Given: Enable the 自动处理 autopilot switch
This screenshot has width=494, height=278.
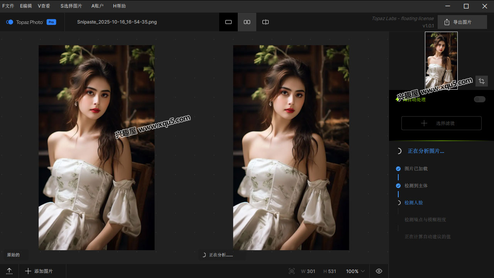Looking at the screenshot, I should pos(479,99).
